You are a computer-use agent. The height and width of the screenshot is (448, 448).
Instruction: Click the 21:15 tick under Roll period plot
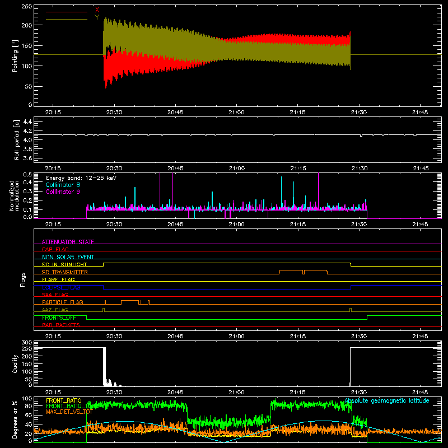pyautogui.click(x=298, y=169)
